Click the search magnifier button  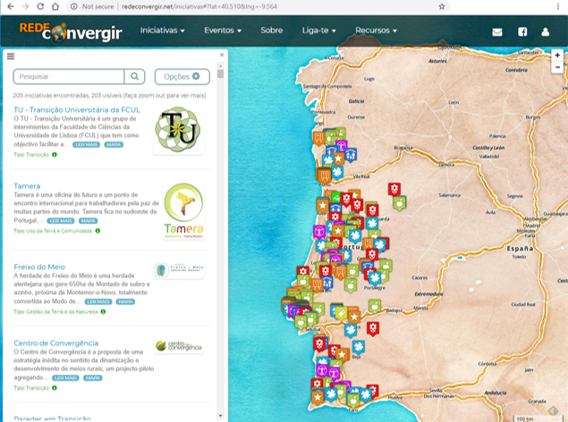pyautogui.click(x=134, y=76)
